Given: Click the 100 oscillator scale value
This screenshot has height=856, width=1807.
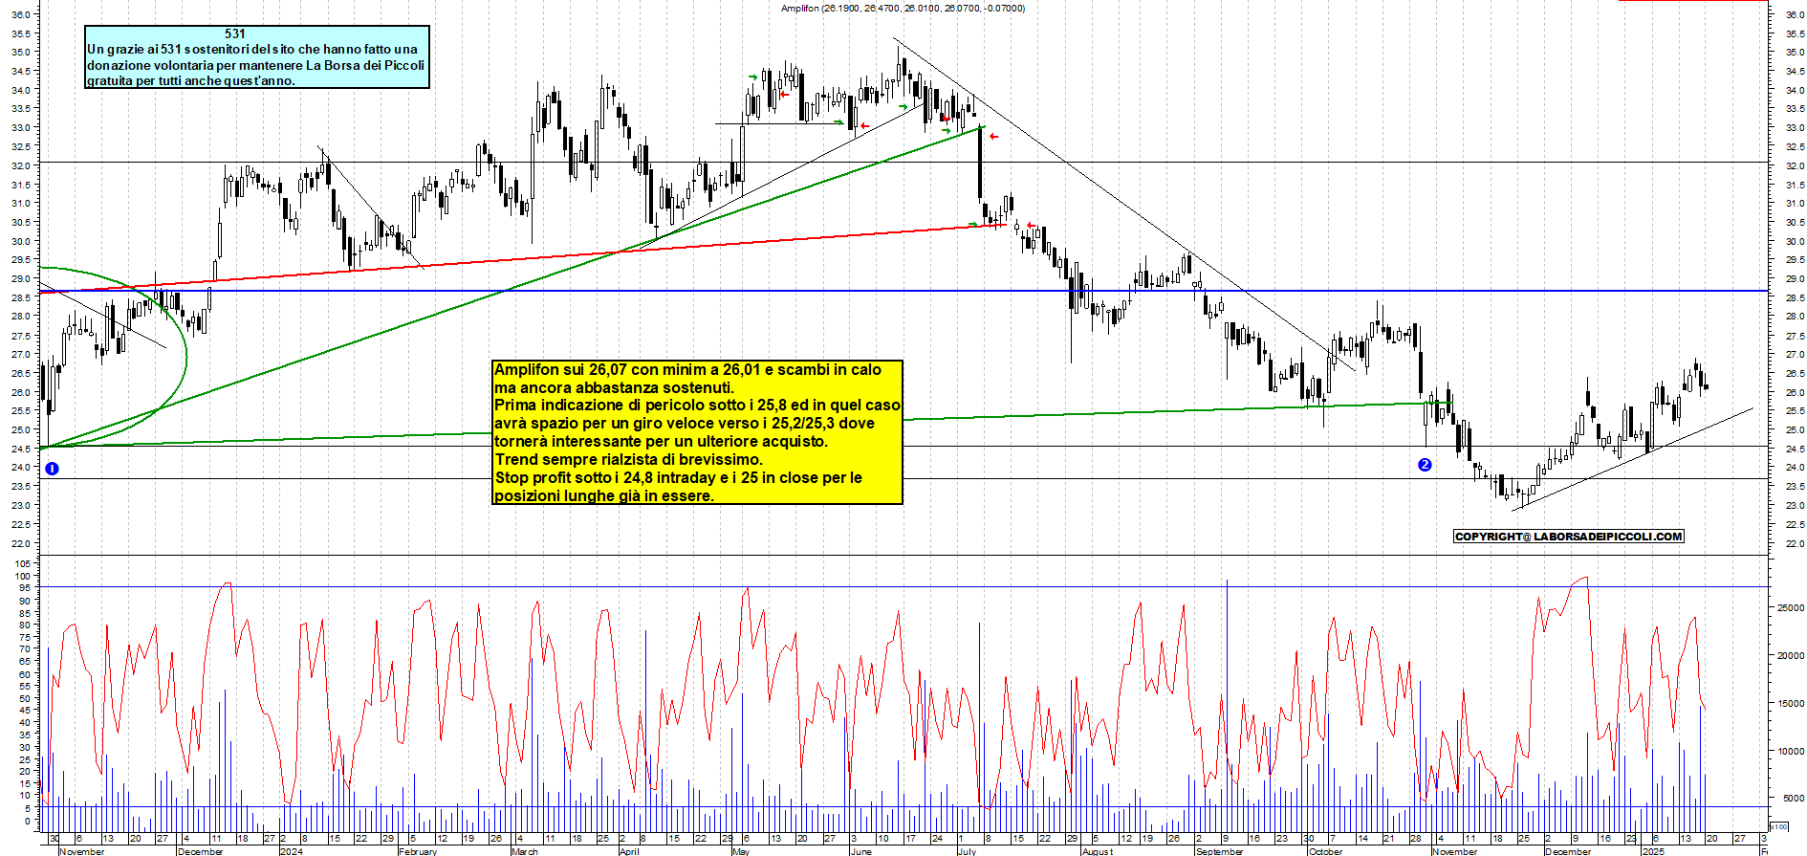Looking at the screenshot, I should pos(23,577).
